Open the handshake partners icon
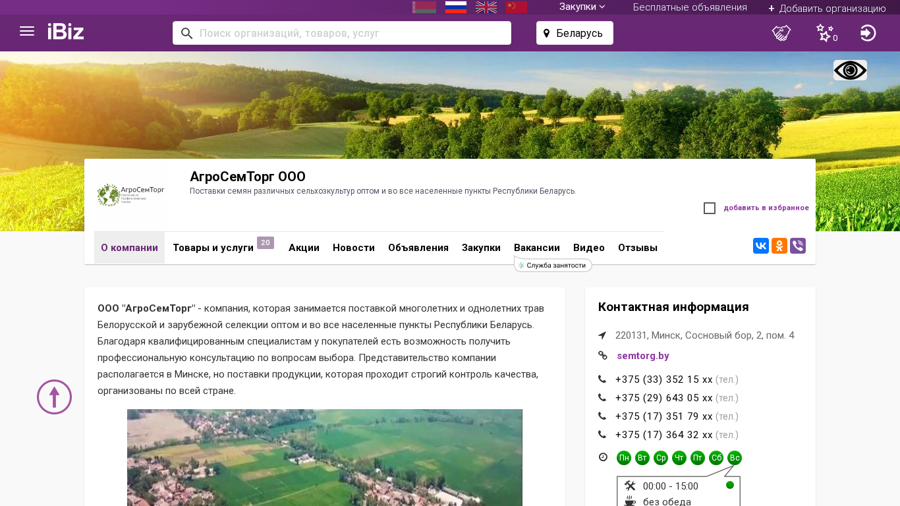The height and width of the screenshot is (506, 900). (781, 33)
